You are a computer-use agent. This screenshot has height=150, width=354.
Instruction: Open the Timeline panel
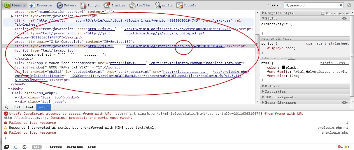coord(114,5)
